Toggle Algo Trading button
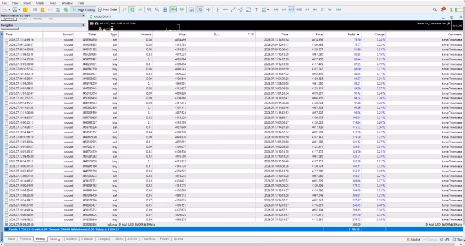 84,9
